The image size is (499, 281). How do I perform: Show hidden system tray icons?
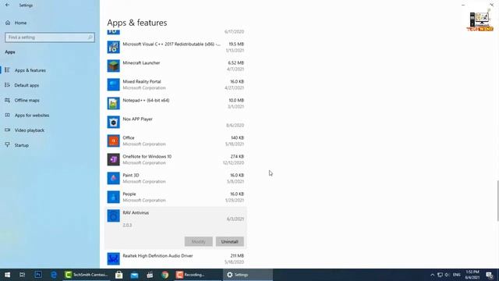pos(432,275)
